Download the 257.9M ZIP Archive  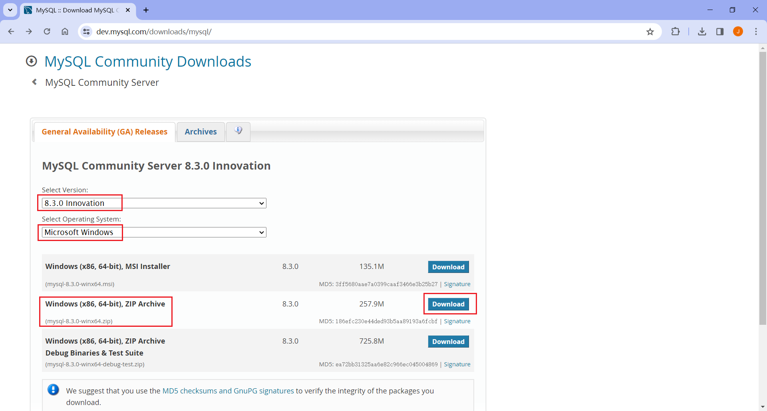448,304
